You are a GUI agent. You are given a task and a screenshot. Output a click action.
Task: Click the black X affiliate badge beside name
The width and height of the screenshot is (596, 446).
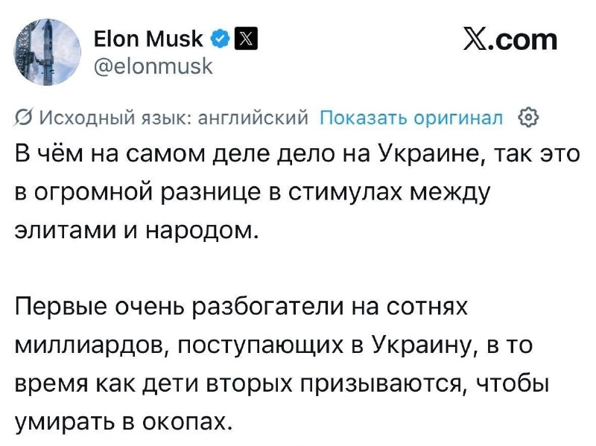[247, 39]
